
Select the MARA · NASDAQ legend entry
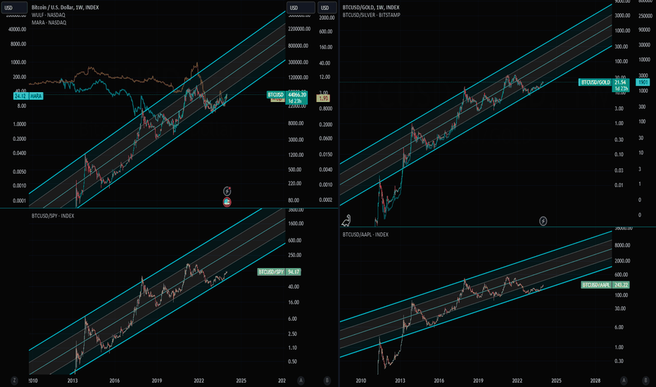49,23
